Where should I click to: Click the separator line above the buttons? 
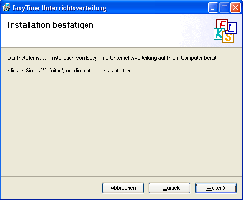point(121,177)
